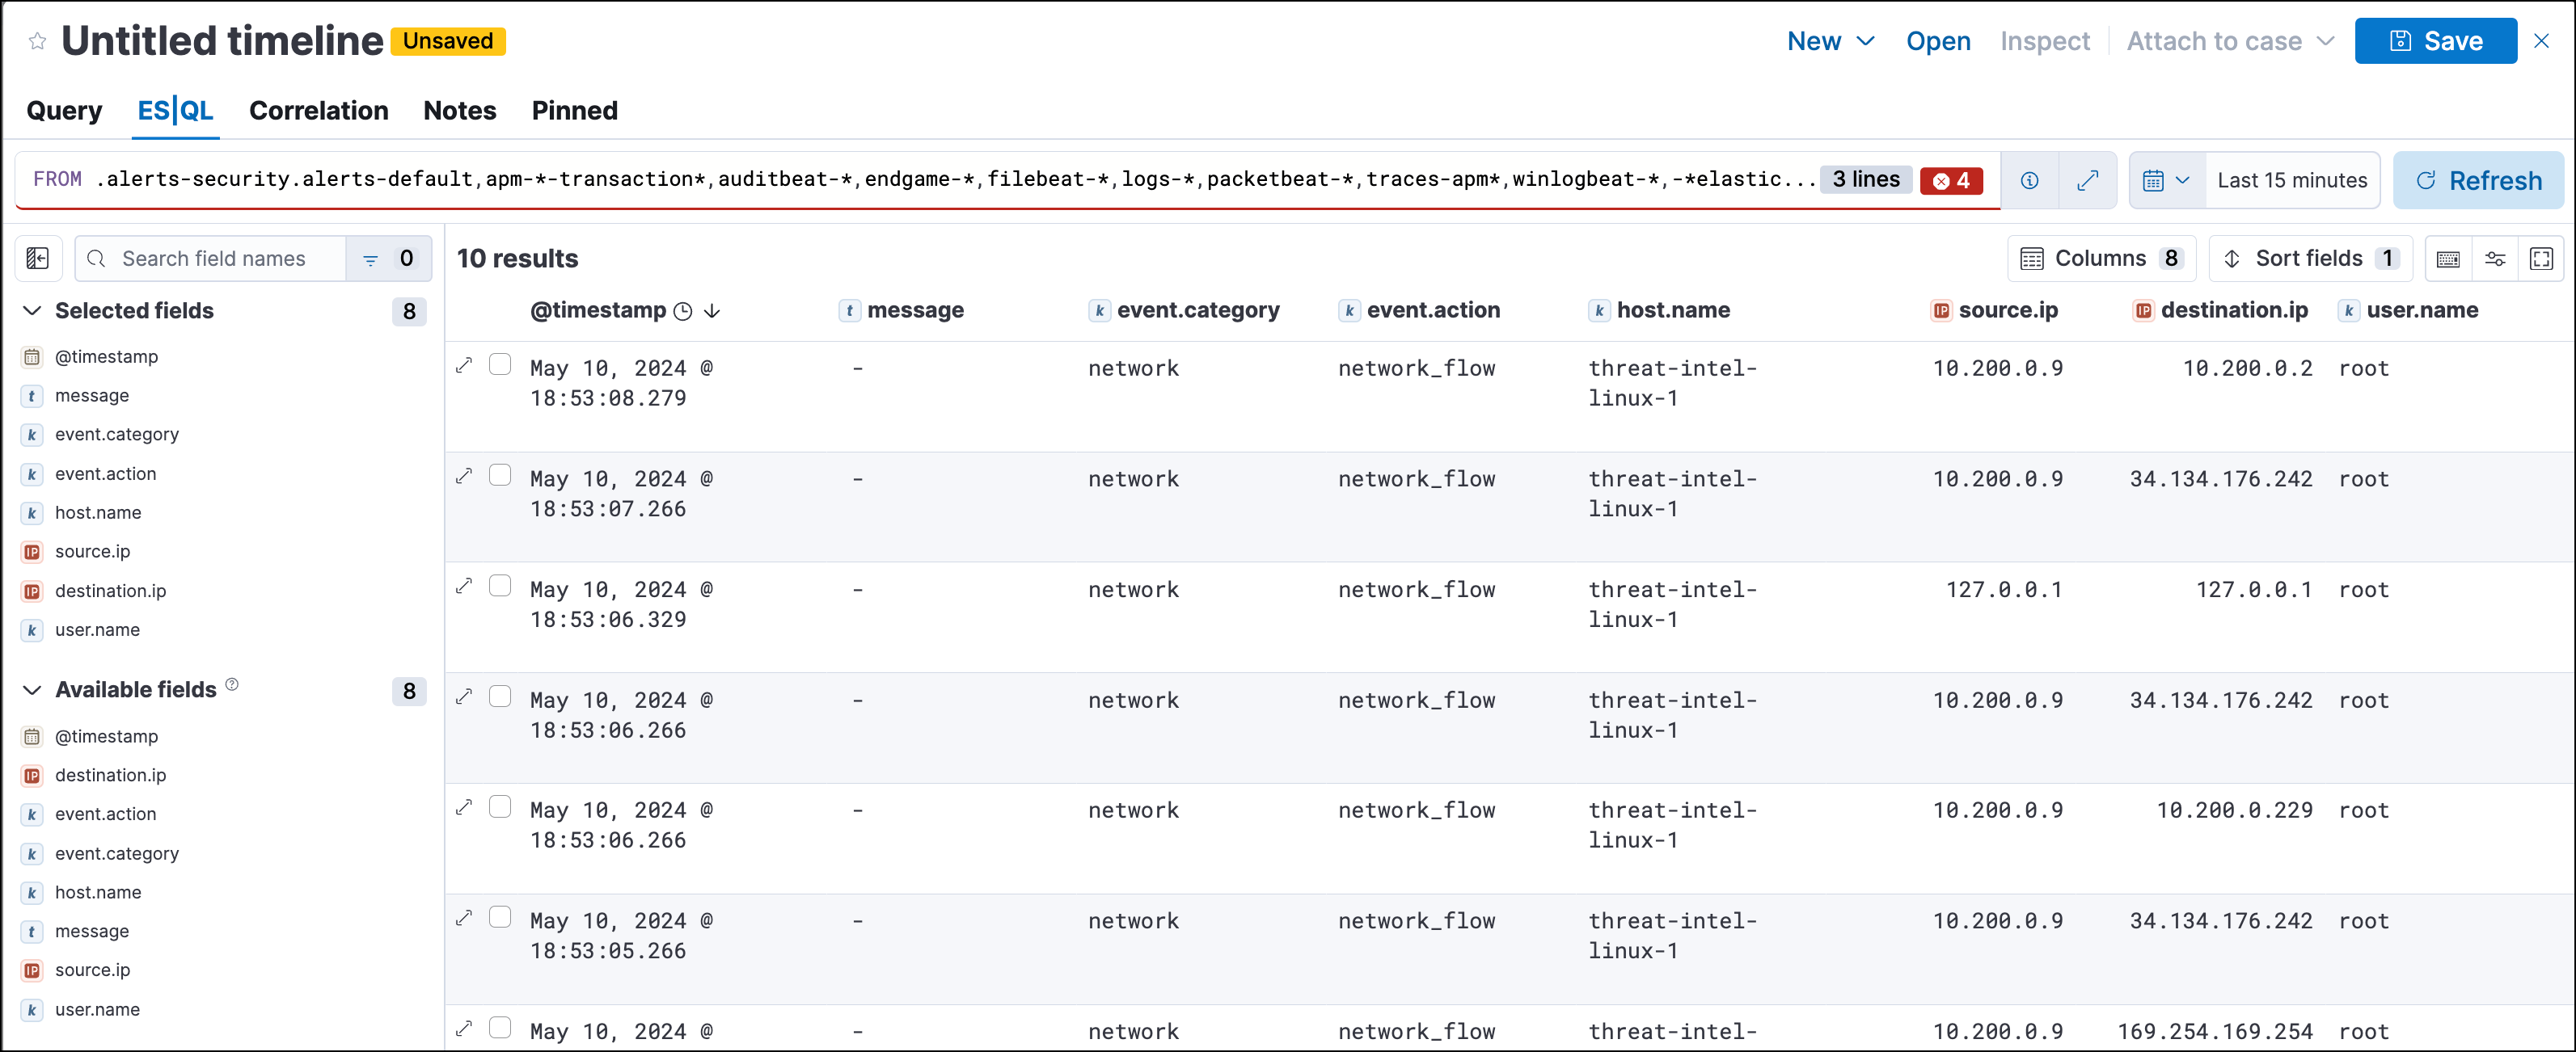Open the New timeline dropdown
This screenshot has height=1052, width=2576.
pos(1830,41)
